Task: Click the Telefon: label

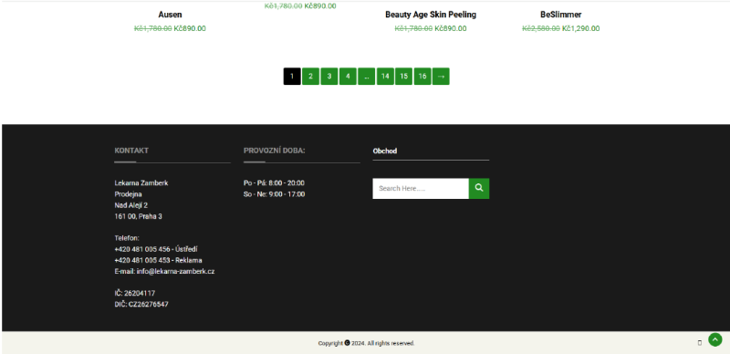Action: [127, 237]
